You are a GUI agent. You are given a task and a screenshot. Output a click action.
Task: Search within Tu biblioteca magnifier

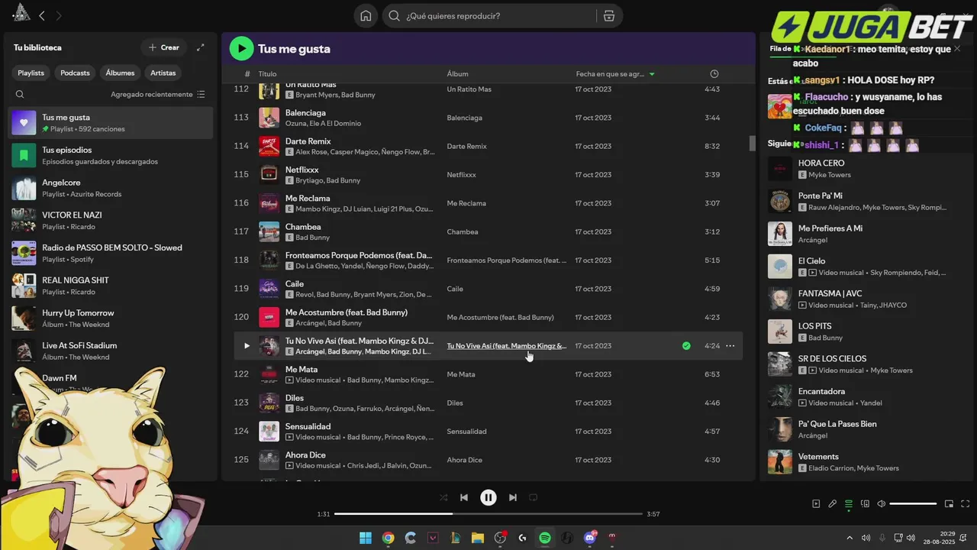tap(20, 95)
